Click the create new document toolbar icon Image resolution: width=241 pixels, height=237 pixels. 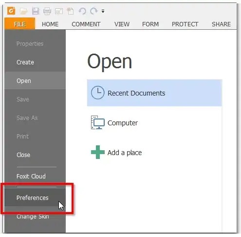click(x=71, y=11)
